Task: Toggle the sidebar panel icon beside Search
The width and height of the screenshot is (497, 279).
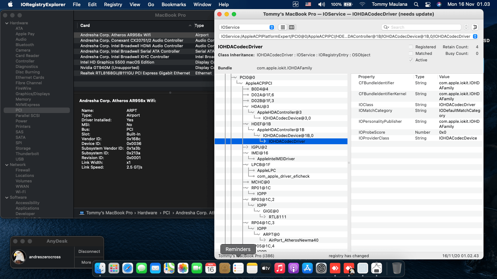Action: pos(474,27)
